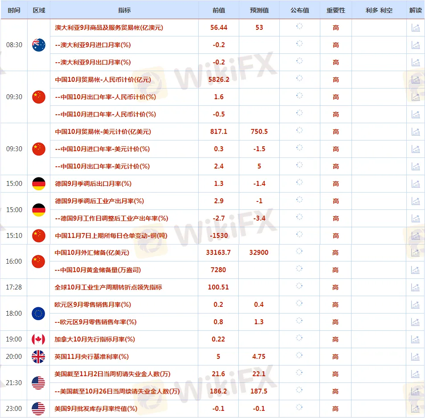425x418 pixels.
Task: Click forecast value 750.5
Action: (x=259, y=132)
